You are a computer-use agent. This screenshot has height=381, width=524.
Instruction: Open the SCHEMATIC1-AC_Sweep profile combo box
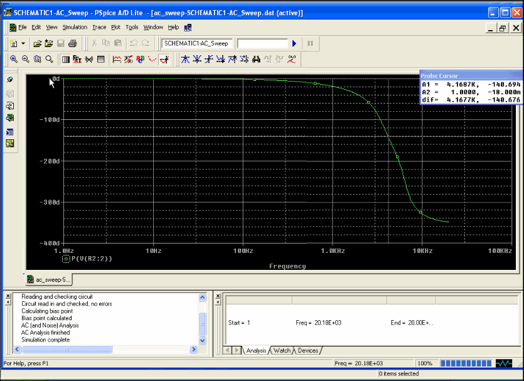197,43
